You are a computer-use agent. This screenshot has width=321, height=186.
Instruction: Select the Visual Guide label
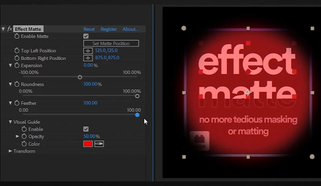coord(26,122)
